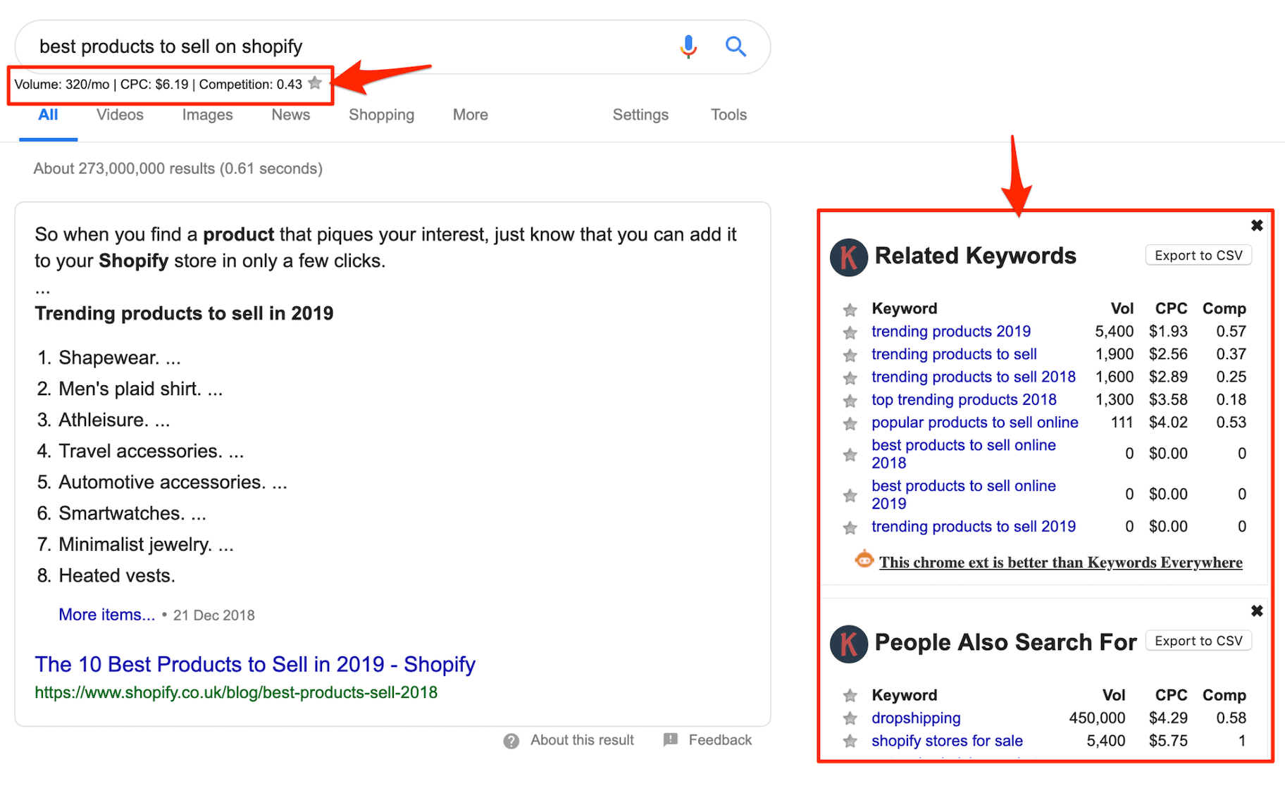Click the About this result help icon
This screenshot has height=788, width=1285.
[511, 741]
